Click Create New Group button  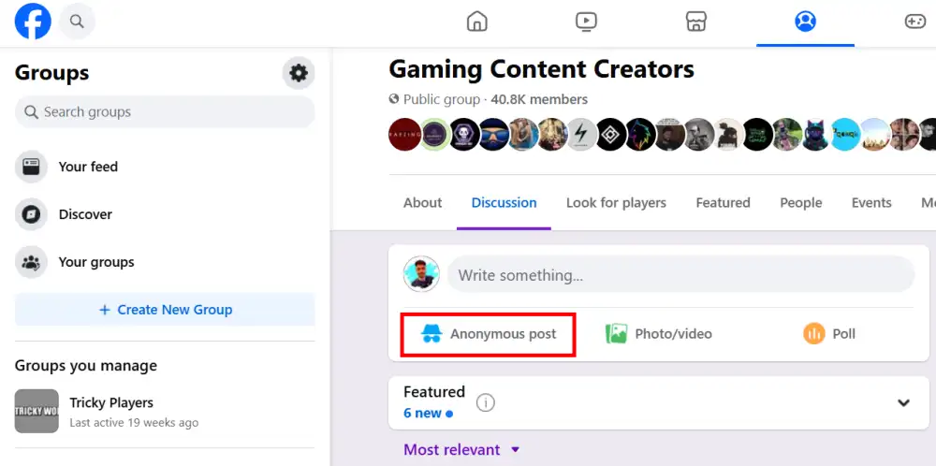click(165, 310)
